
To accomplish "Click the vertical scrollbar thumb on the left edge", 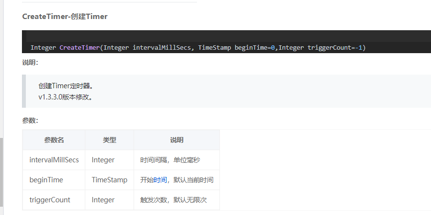I will [x=1, y=172].
